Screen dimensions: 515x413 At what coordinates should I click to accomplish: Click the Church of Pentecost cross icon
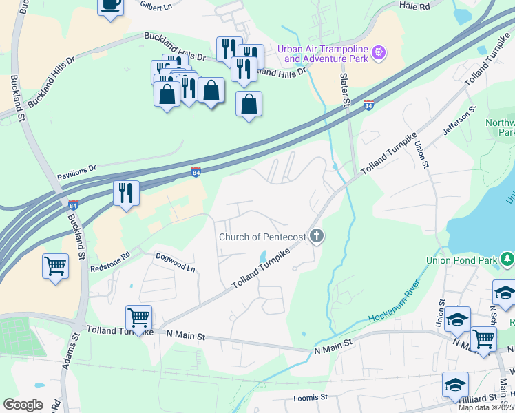click(317, 236)
